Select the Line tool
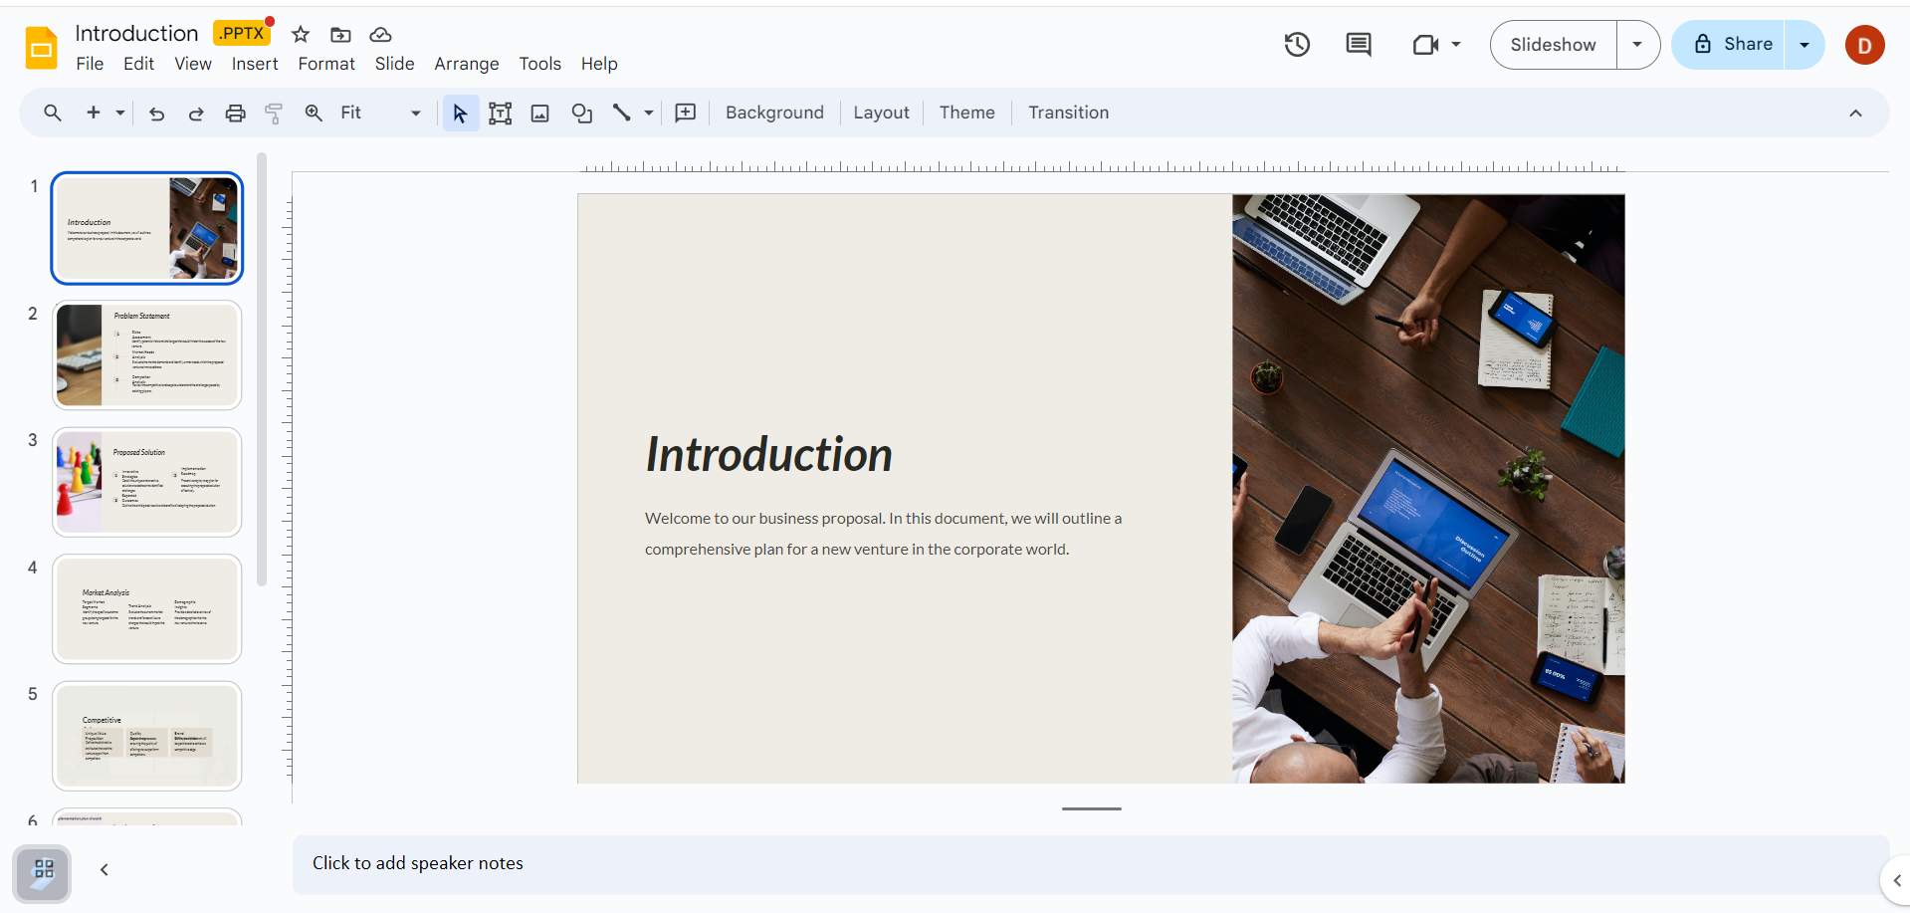The height and width of the screenshot is (913, 1910). click(x=622, y=113)
